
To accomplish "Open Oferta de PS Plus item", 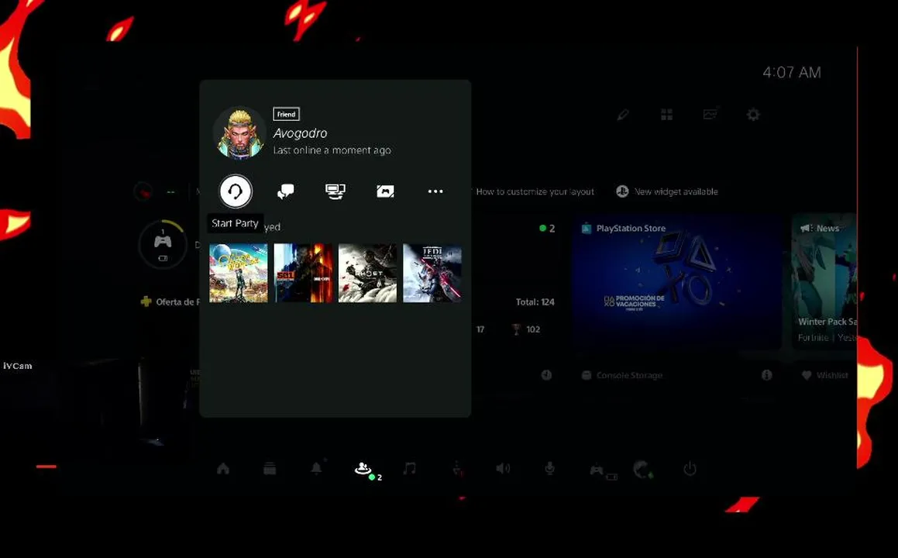I will (170, 302).
